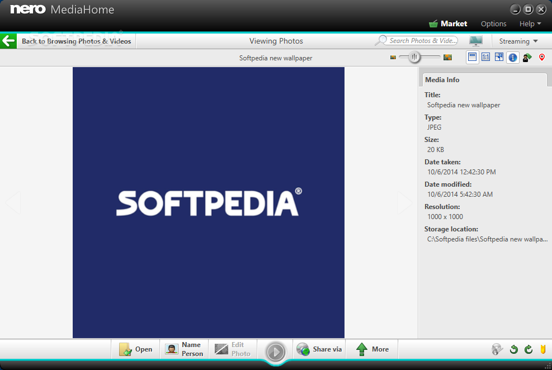Click the 'Viewing Photos' heading
This screenshot has width=552, height=370.
tap(276, 41)
